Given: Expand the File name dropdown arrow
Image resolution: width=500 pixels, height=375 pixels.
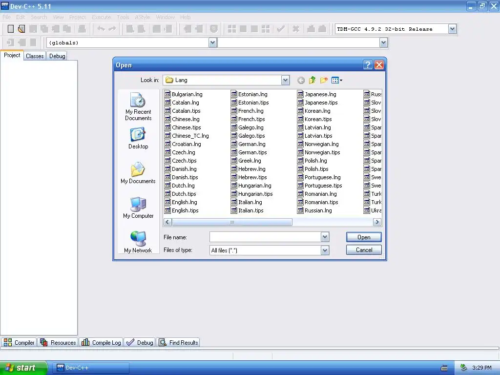Looking at the screenshot, I should click(325, 237).
